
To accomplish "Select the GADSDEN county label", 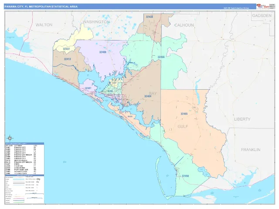I will [262, 16].
